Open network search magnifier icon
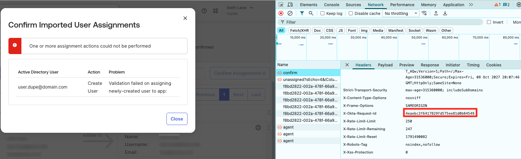The width and height of the screenshot is (521, 159). click(311, 13)
